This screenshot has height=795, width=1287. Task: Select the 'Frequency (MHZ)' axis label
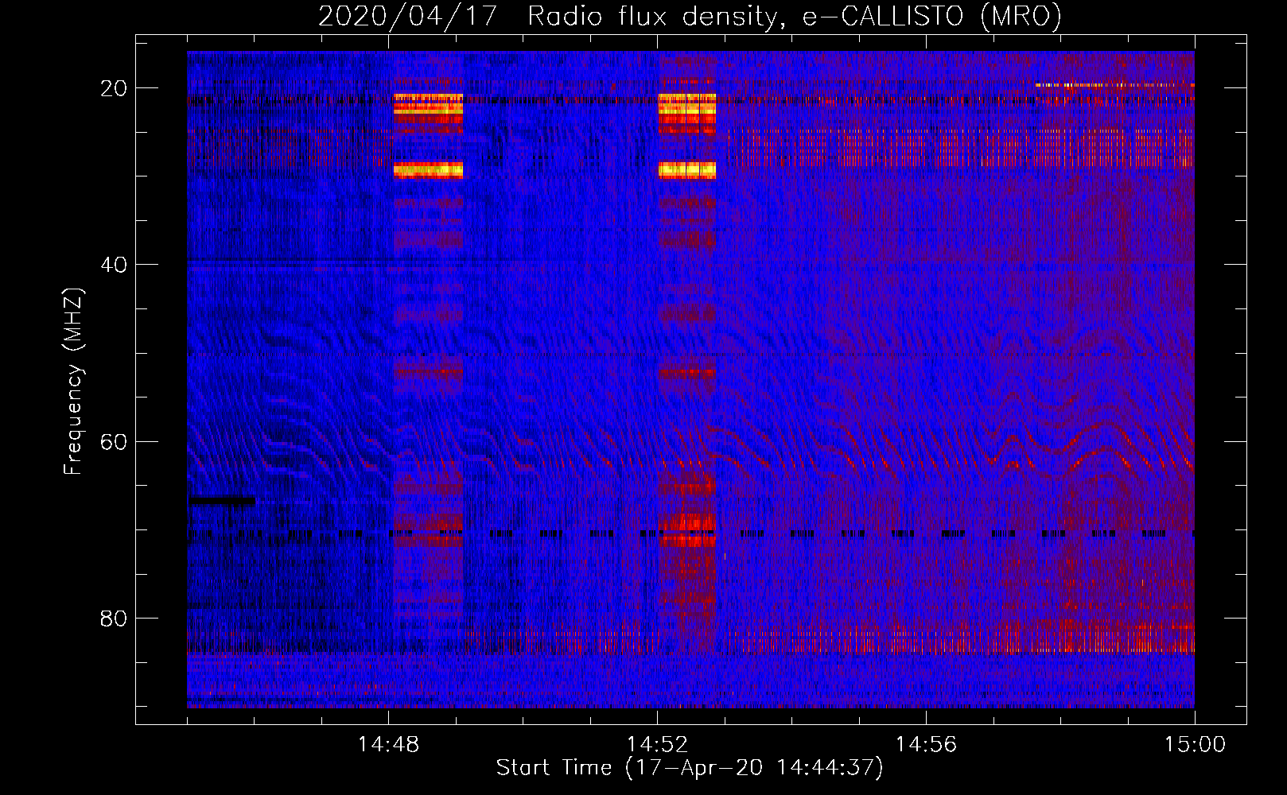pos(73,382)
